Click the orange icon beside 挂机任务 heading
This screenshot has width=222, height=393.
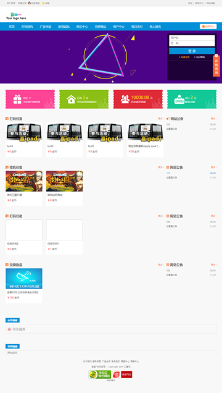point(7,167)
